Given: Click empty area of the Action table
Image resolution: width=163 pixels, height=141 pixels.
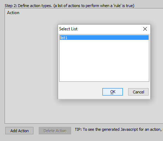Looking at the screenshot, I should pyautogui.click(x=31, y=70).
